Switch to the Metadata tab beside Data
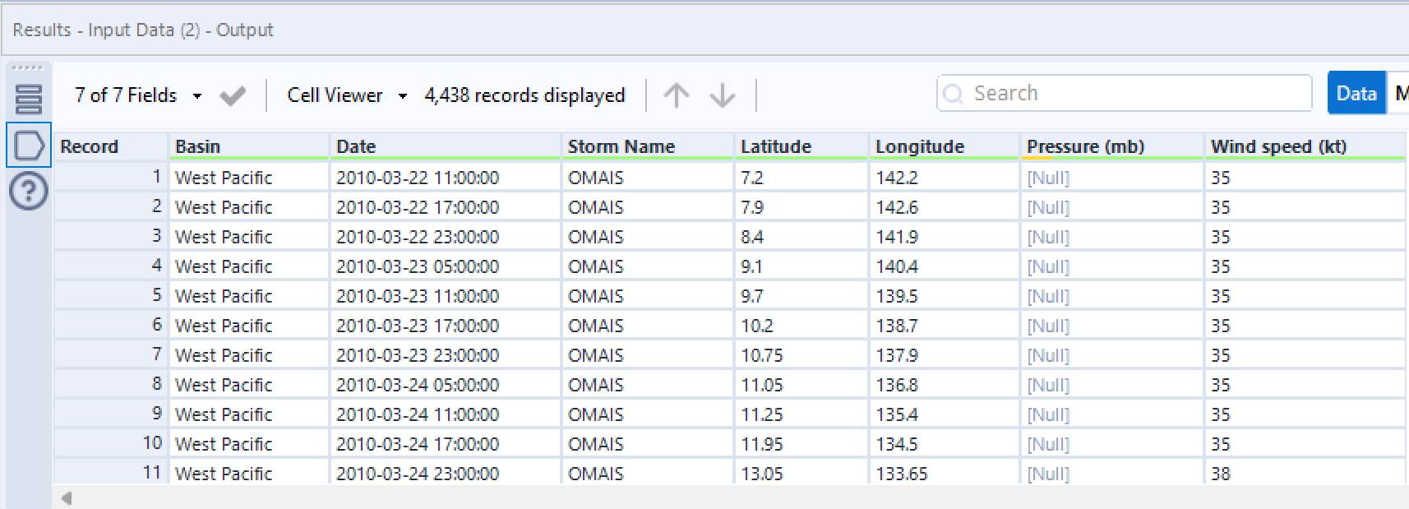 click(x=1400, y=94)
